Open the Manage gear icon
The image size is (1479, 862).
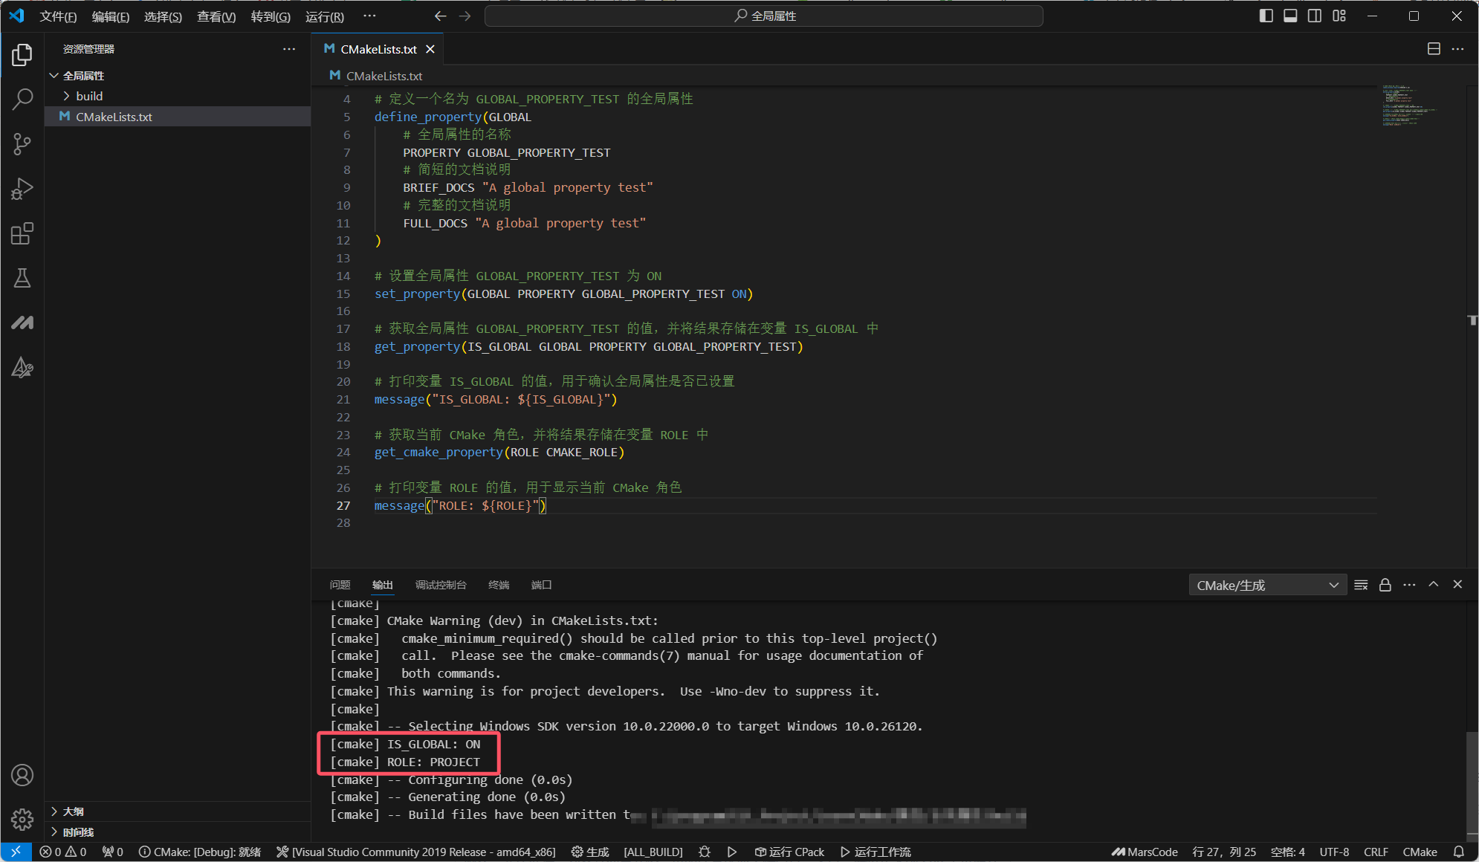point(22,819)
